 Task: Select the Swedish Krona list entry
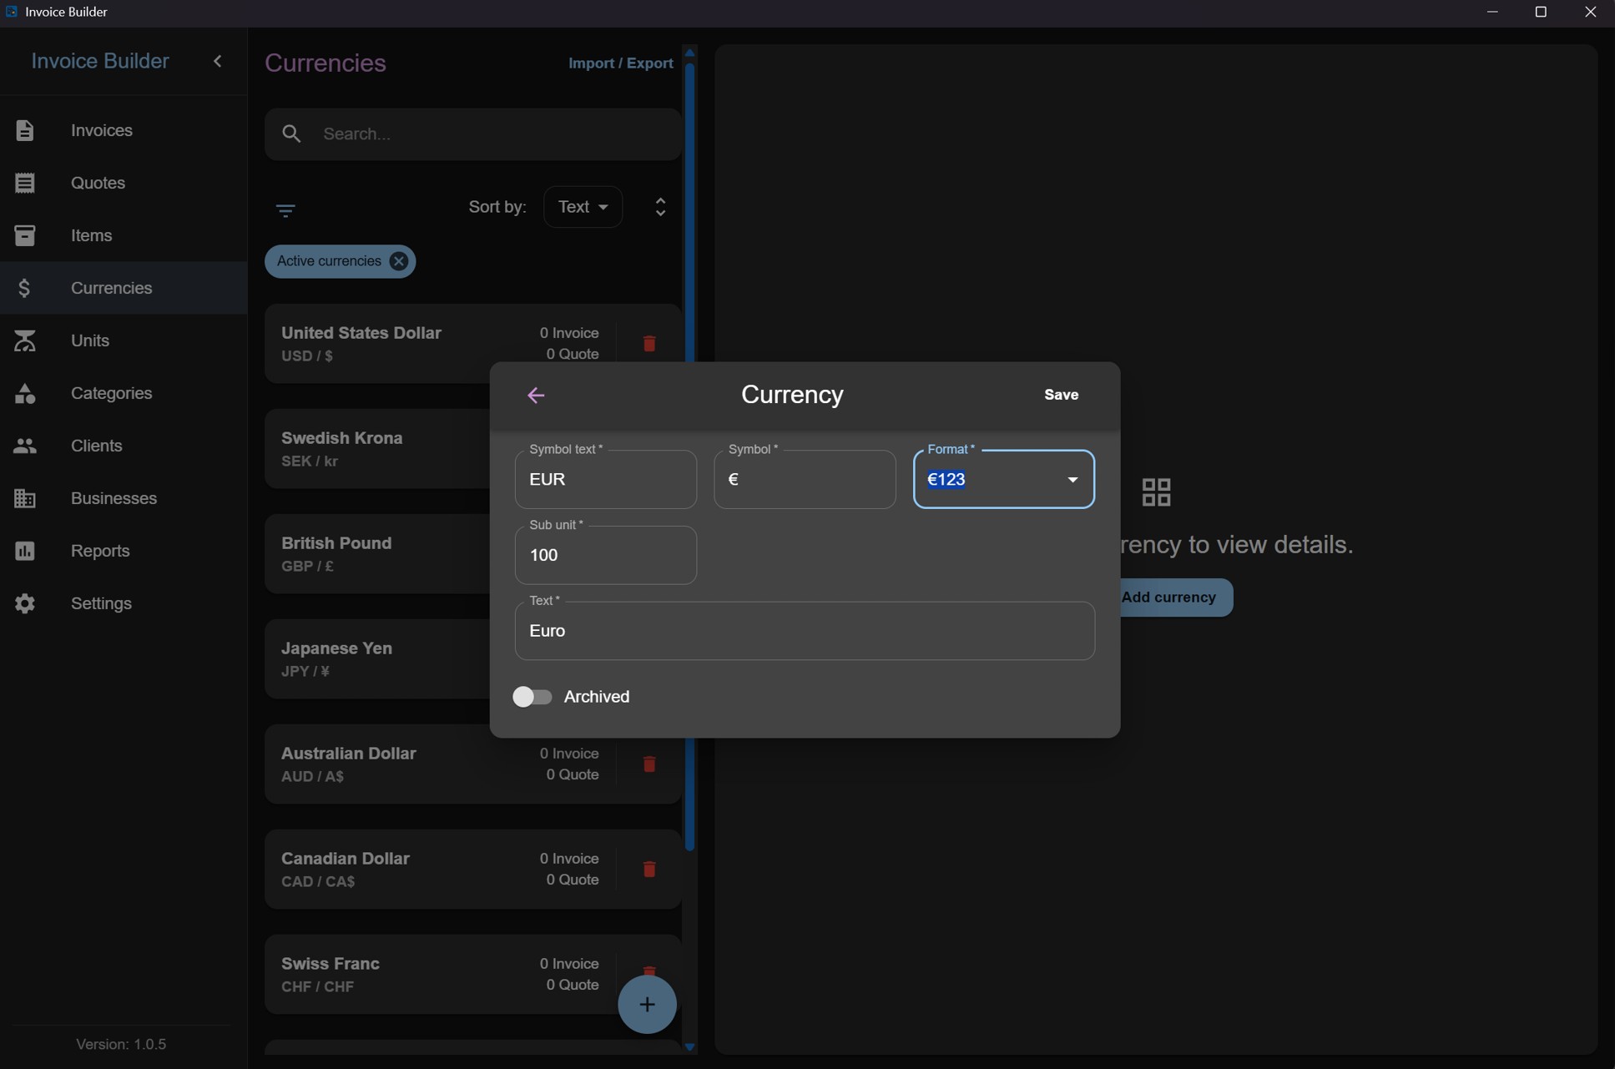(x=378, y=449)
